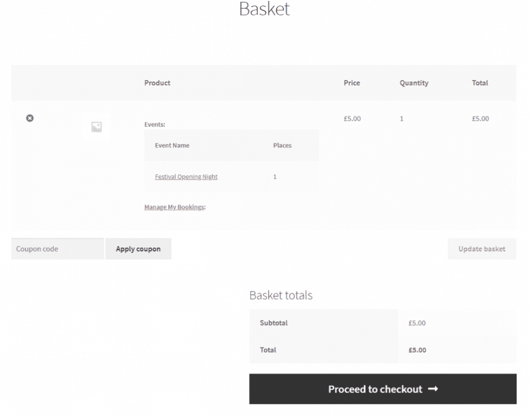
Task: Remove the item from the basket
Action: pyautogui.click(x=30, y=118)
